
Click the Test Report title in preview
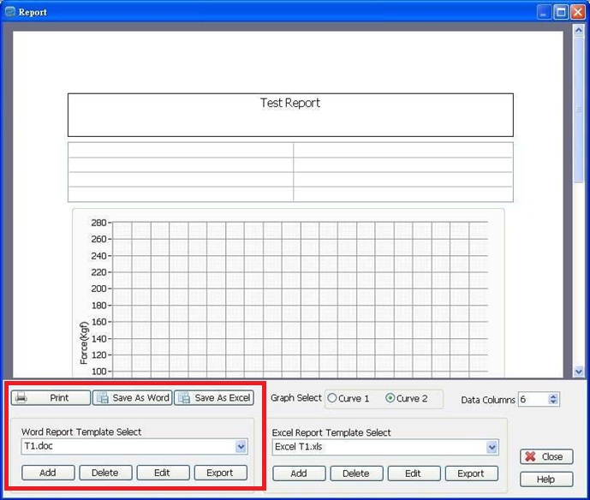pyautogui.click(x=290, y=103)
